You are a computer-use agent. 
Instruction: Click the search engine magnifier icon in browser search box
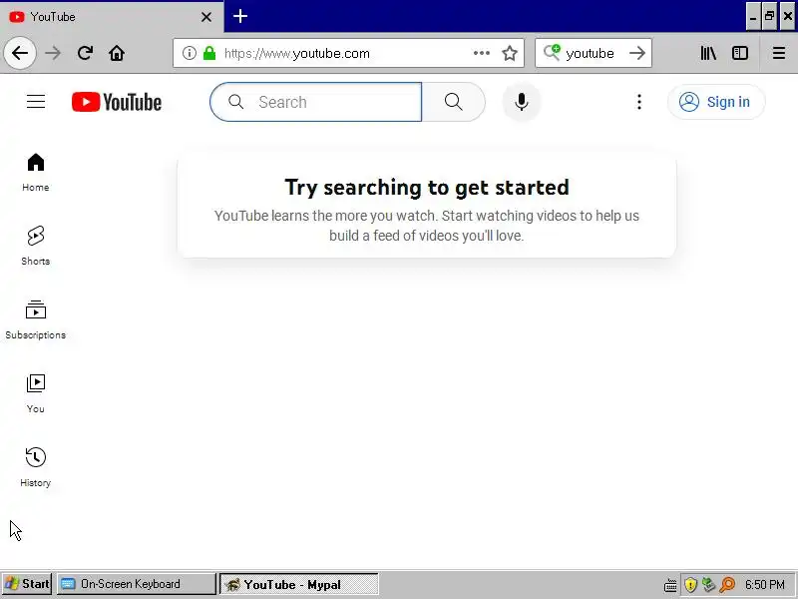pyautogui.click(x=552, y=52)
